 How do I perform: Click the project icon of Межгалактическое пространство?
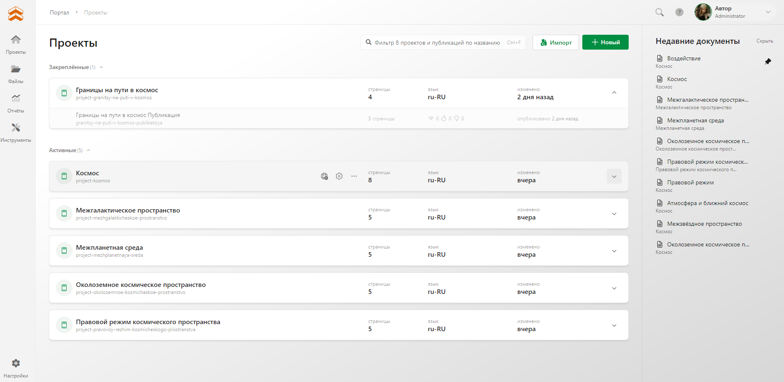[x=64, y=213]
